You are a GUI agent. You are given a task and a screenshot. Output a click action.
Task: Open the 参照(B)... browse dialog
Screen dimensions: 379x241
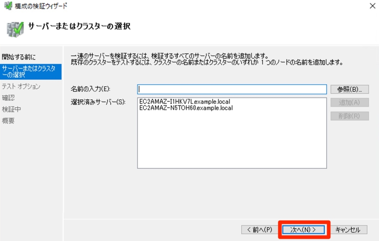click(x=349, y=89)
